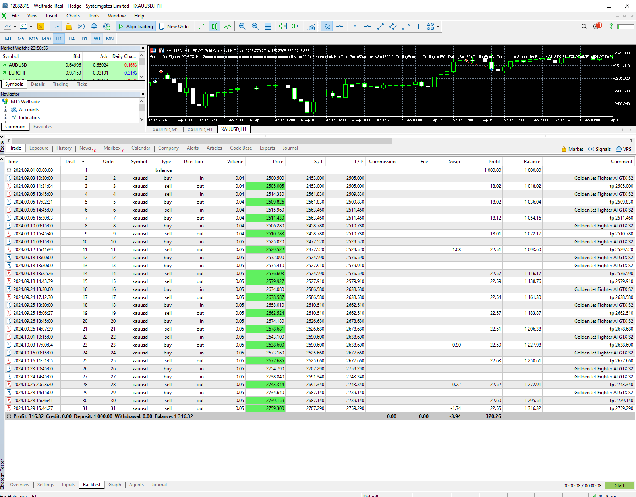
Task: Open the Signals panel icon
Action: (x=599, y=149)
